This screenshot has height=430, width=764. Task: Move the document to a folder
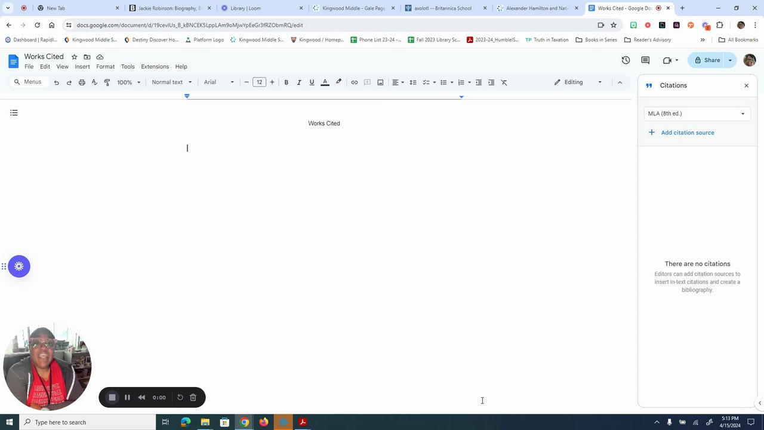pos(87,57)
